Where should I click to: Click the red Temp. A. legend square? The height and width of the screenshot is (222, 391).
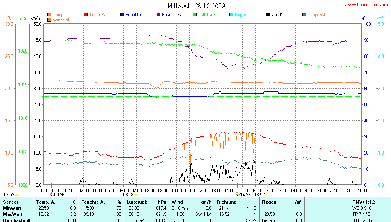tap(86, 15)
